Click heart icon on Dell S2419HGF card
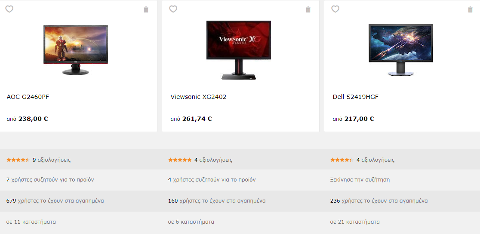Screen dimensions: 480x234 pyautogui.click(x=335, y=9)
